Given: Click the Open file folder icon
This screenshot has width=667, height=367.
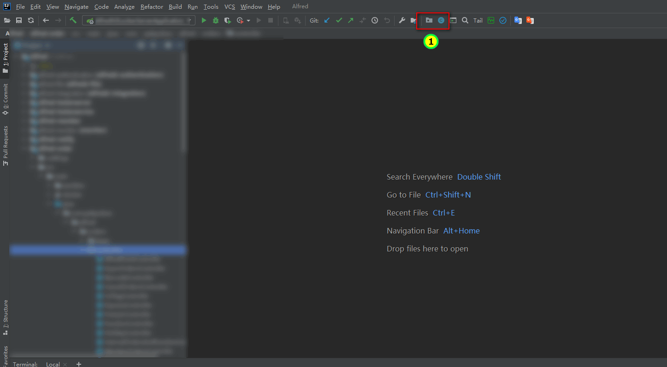Looking at the screenshot, I should (7, 20).
